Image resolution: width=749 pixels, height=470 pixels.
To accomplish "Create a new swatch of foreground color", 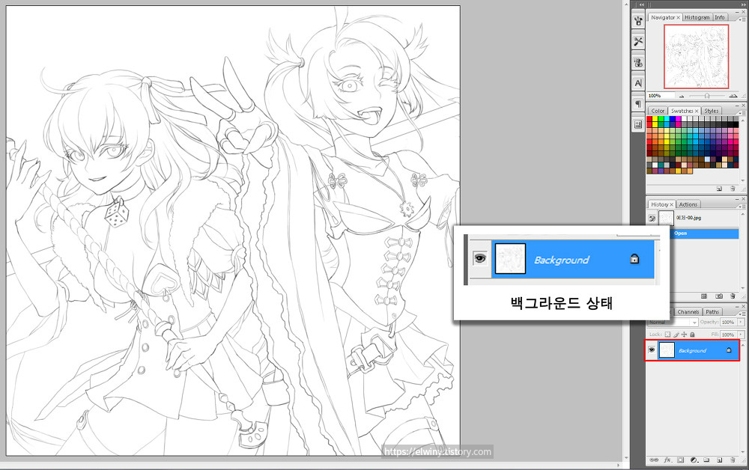I will [x=719, y=189].
